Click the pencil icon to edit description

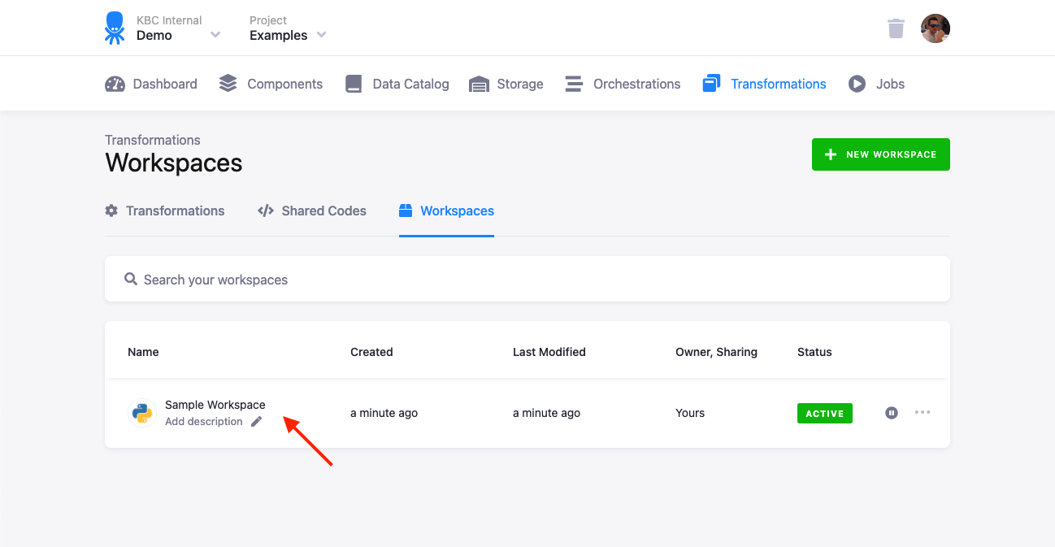257,421
